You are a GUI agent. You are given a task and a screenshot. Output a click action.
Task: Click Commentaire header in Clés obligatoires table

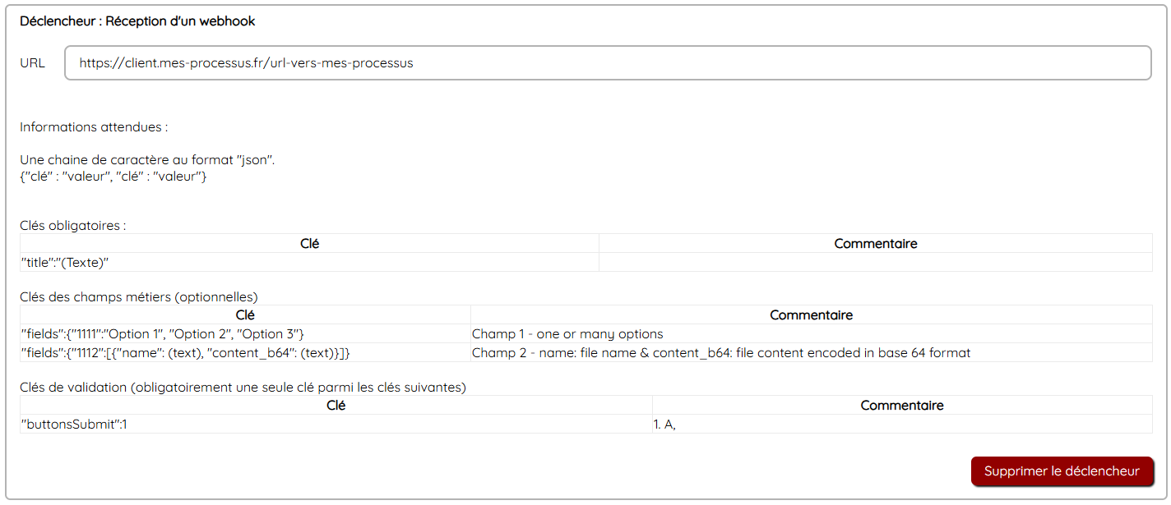pos(875,244)
